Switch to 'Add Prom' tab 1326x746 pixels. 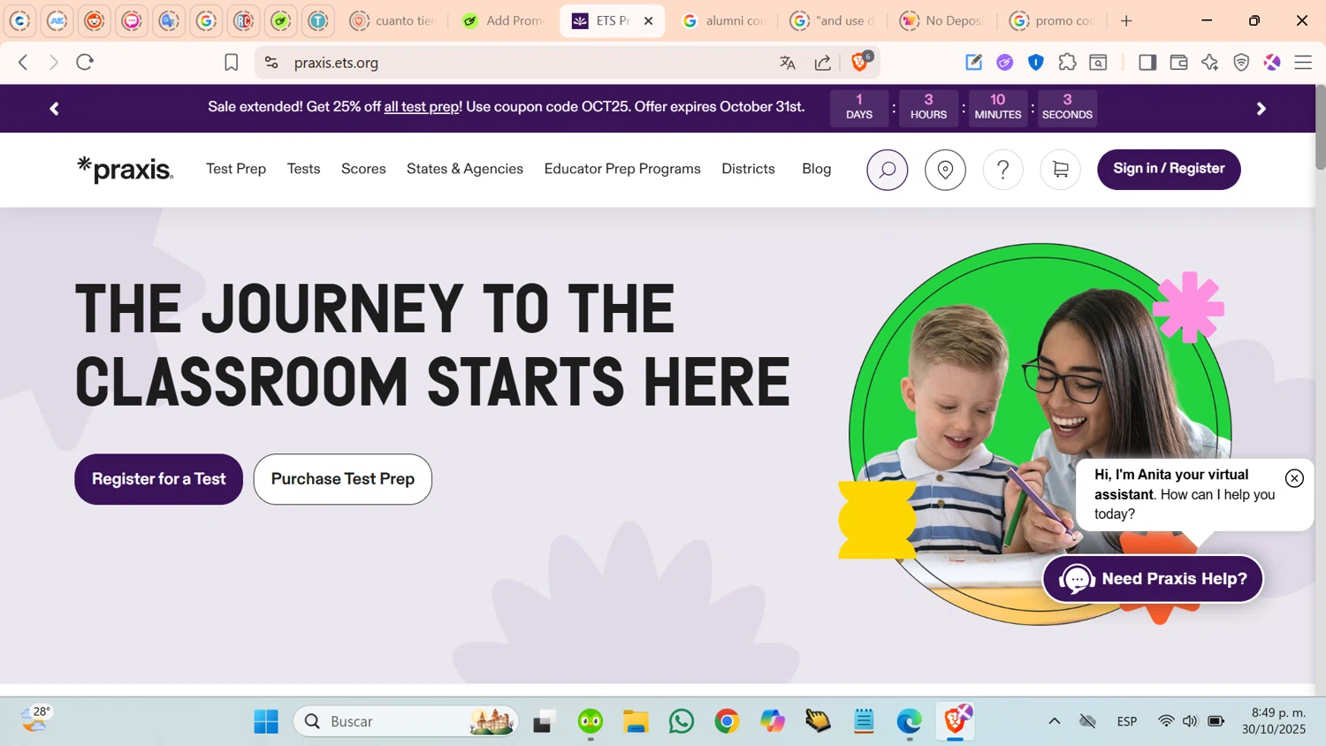click(504, 20)
